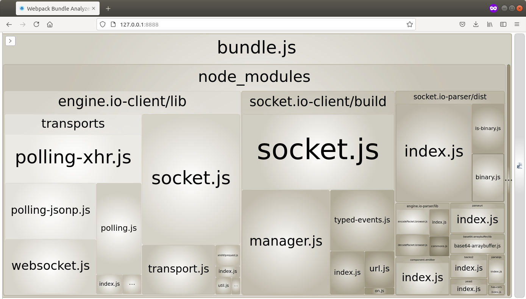Reload the bundle analyzer page
526x299 pixels.
coord(36,24)
